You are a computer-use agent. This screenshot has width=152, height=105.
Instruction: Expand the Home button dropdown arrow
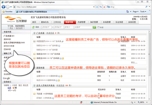coord(131,12)
